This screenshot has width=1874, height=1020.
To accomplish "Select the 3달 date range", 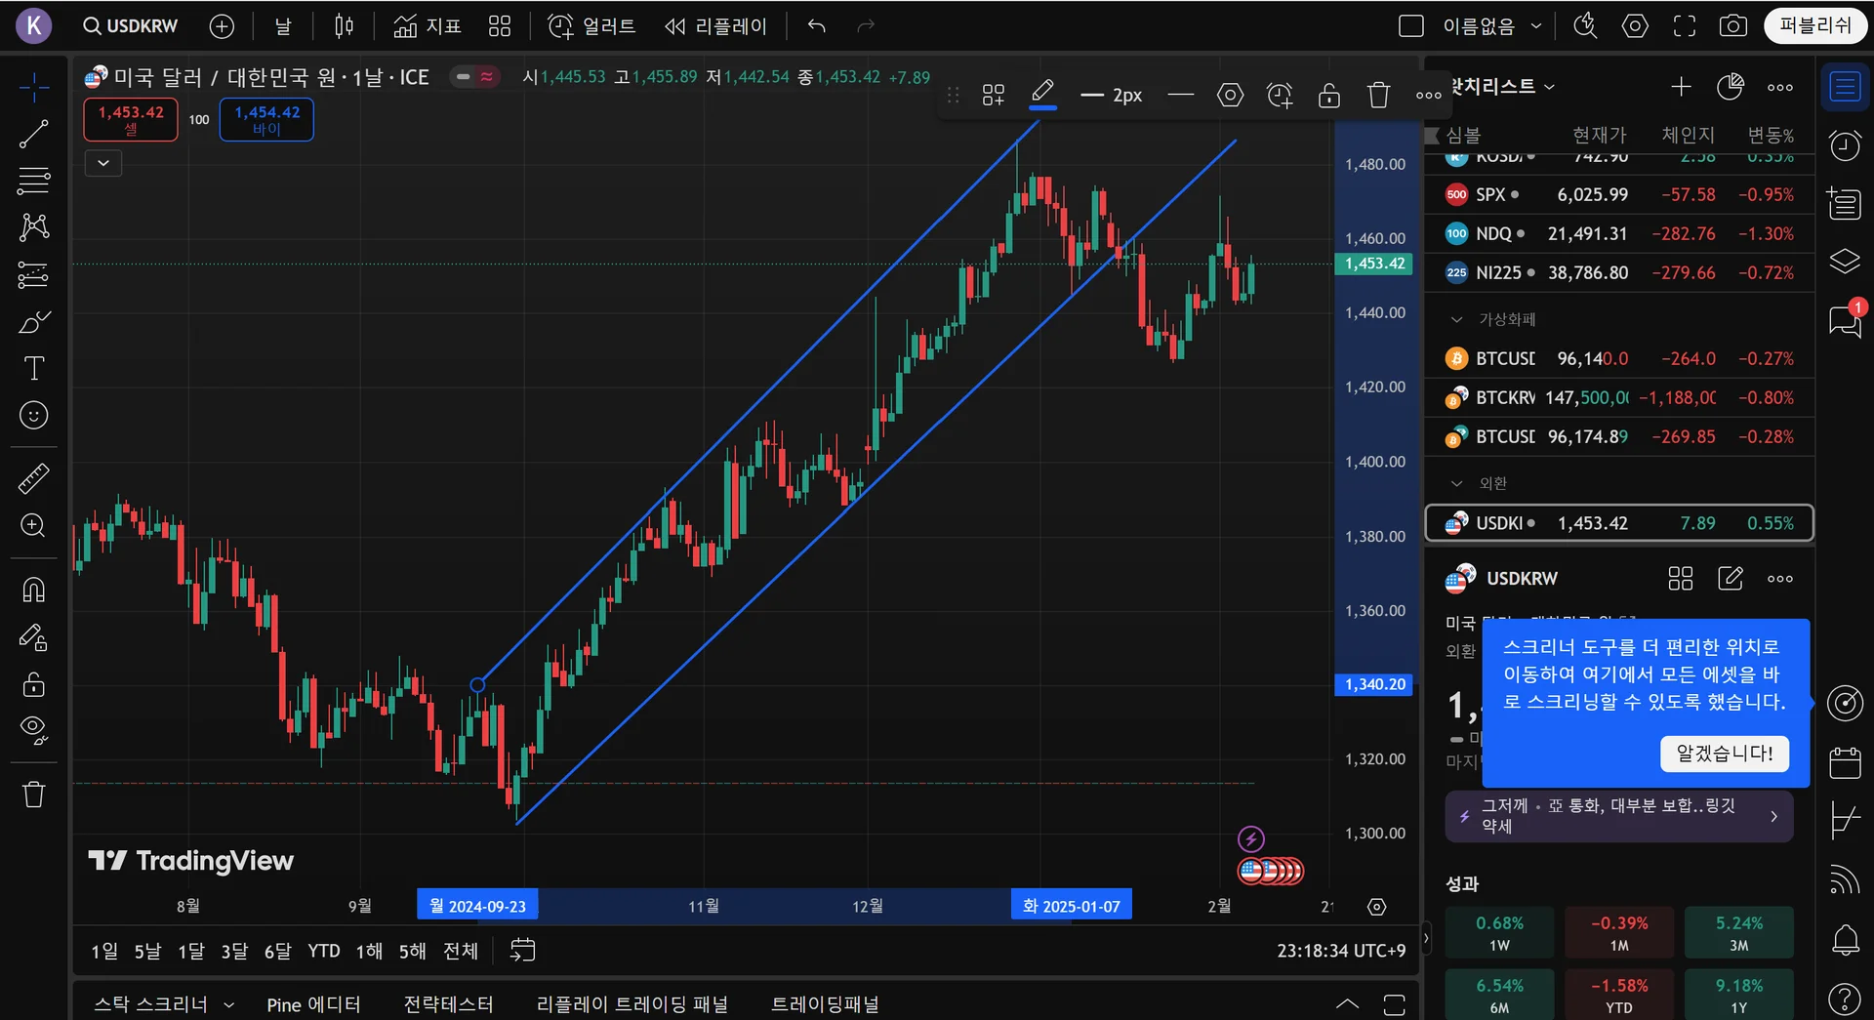I will (234, 951).
